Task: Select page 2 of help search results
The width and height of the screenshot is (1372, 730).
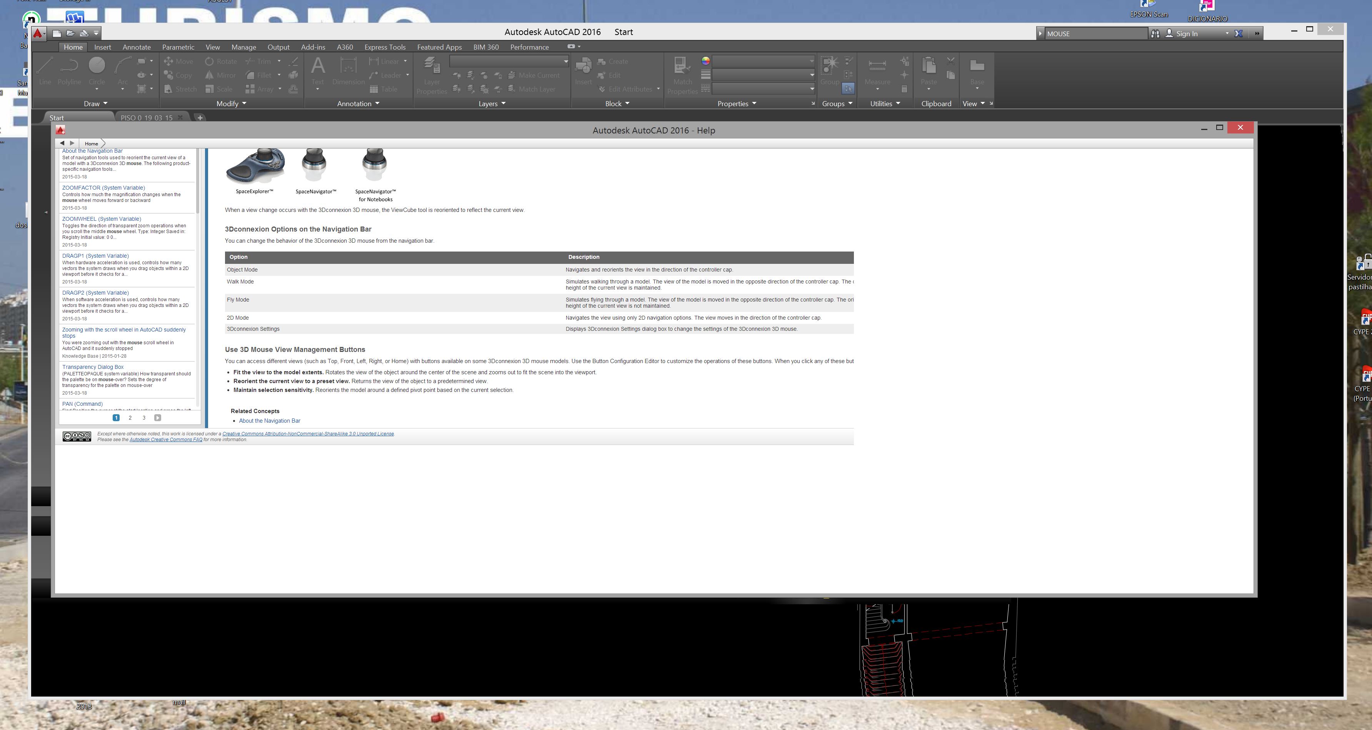Action: coord(130,417)
